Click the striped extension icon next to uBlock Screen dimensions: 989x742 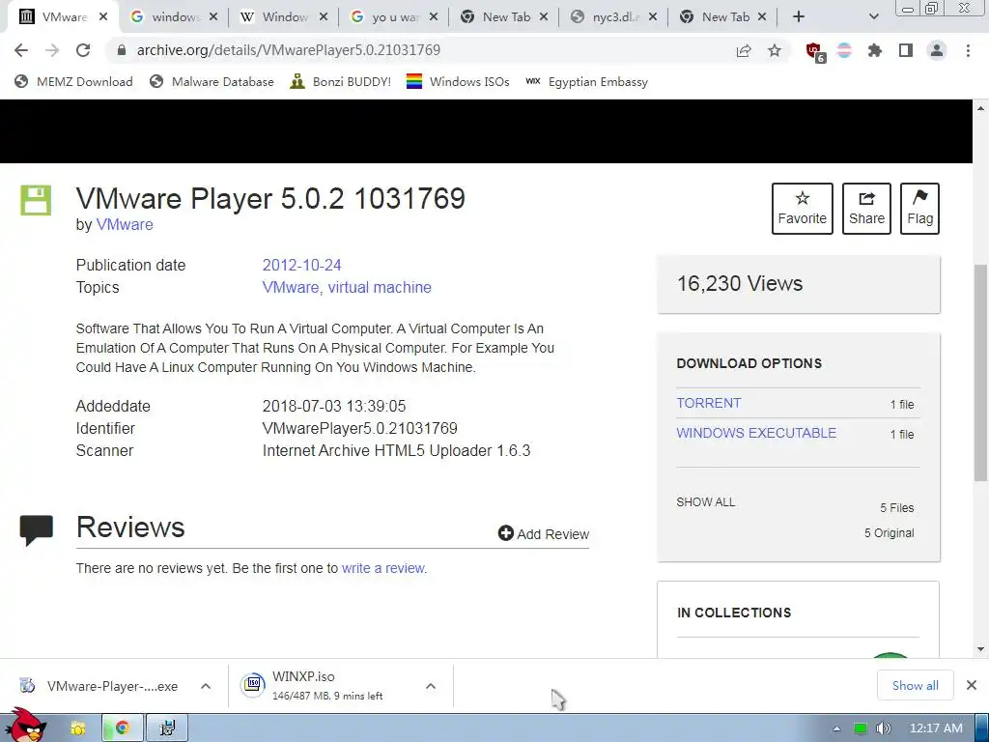coord(844,50)
